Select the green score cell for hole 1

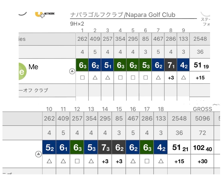[x=82, y=65]
